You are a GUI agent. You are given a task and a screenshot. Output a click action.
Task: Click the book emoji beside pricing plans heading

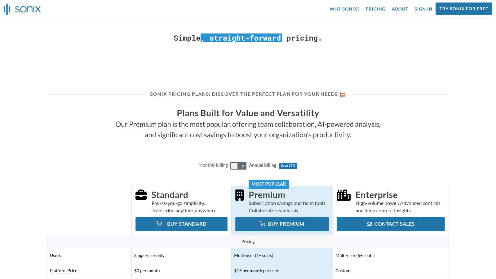(x=343, y=95)
